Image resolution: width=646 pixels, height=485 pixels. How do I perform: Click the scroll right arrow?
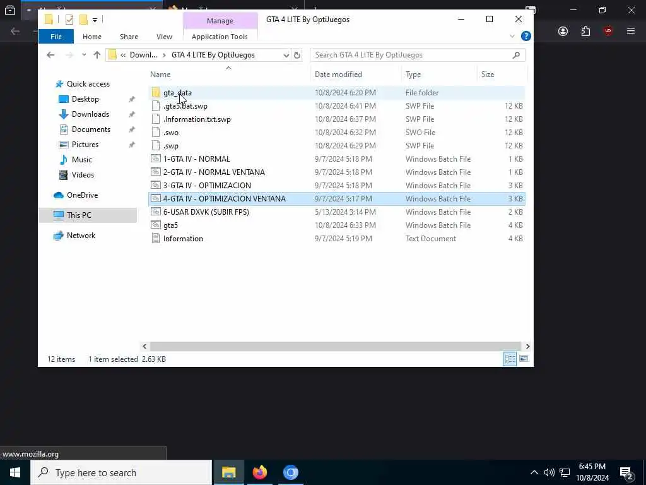(x=528, y=347)
